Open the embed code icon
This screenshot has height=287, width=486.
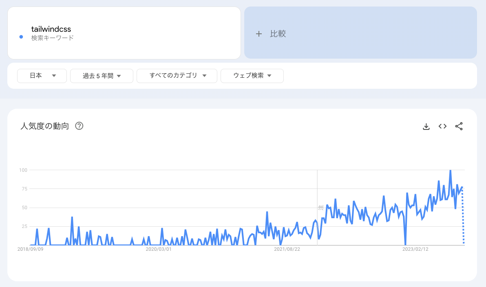(x=443, y=126)
